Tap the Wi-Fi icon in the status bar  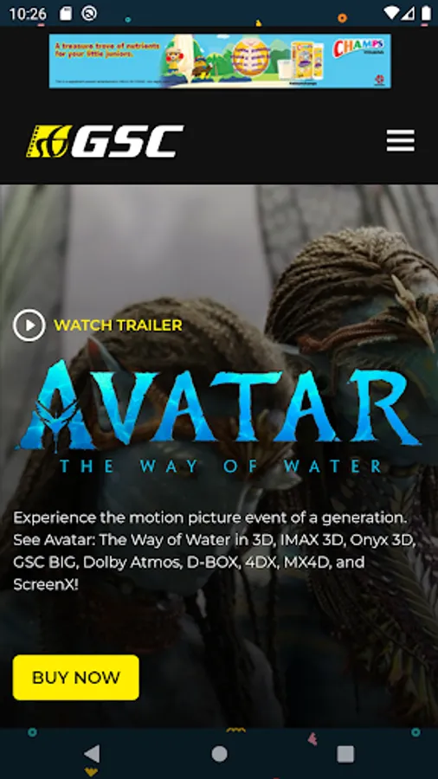tap(392, 13)
